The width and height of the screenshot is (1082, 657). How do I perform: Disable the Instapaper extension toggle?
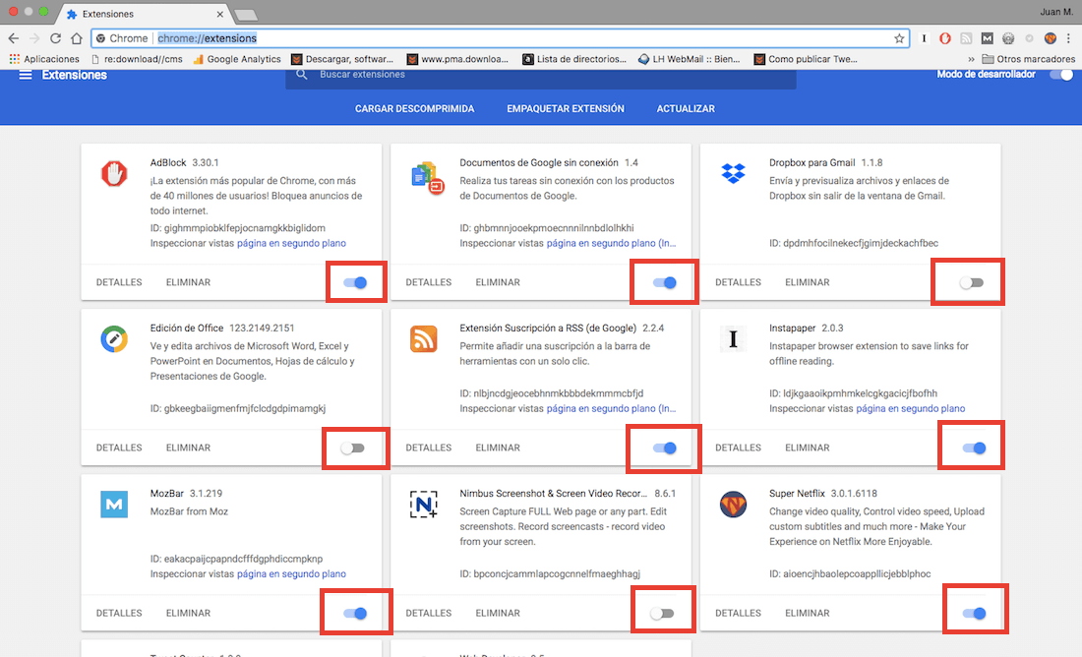coord(975,448)
